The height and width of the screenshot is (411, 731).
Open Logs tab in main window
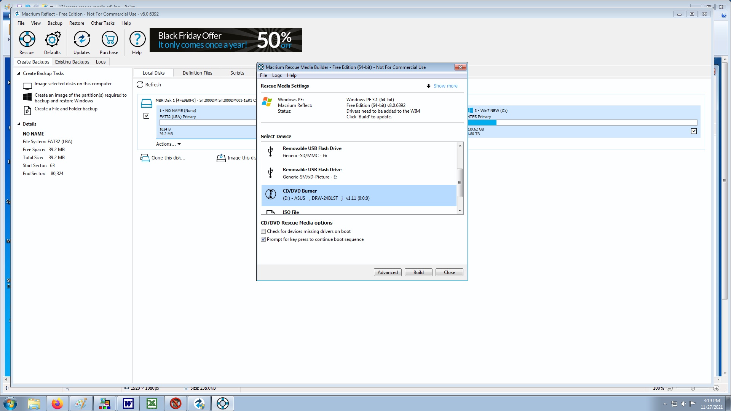point(101,62)
